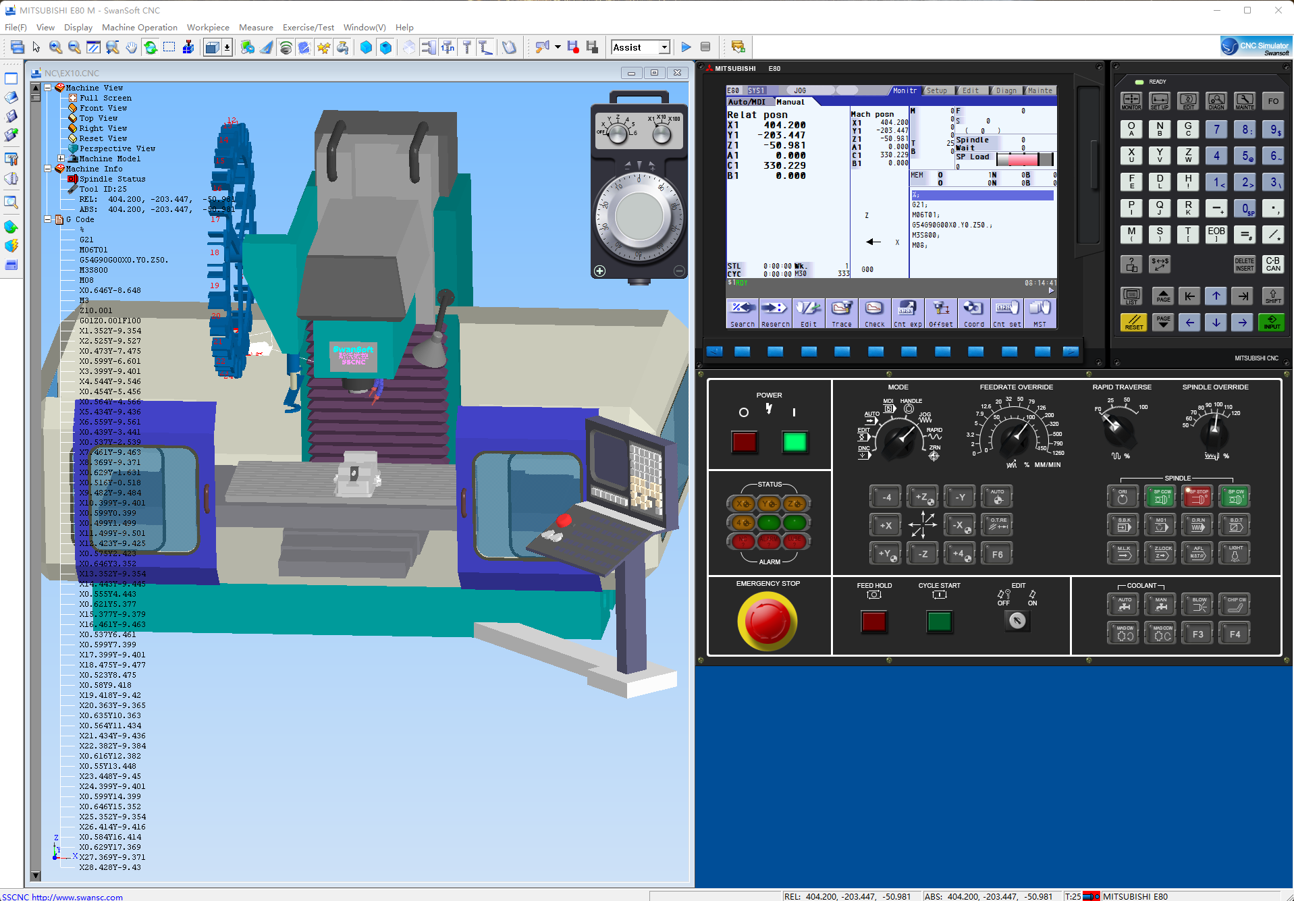
Task: Expand the Machine Model tree node
Action: [61, 159]
